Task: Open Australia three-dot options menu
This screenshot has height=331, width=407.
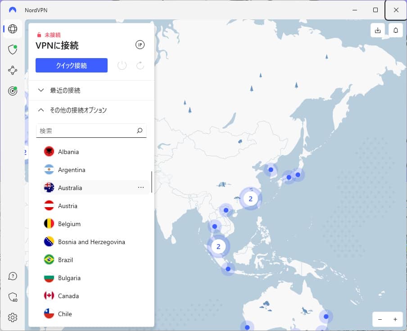Action: (x=141, y=187)
